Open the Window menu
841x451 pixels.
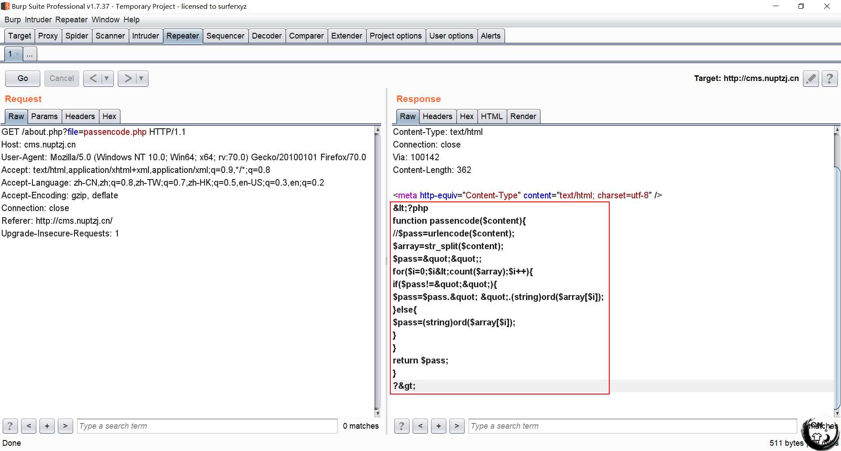pyautogui.click(x=106, y=20)
